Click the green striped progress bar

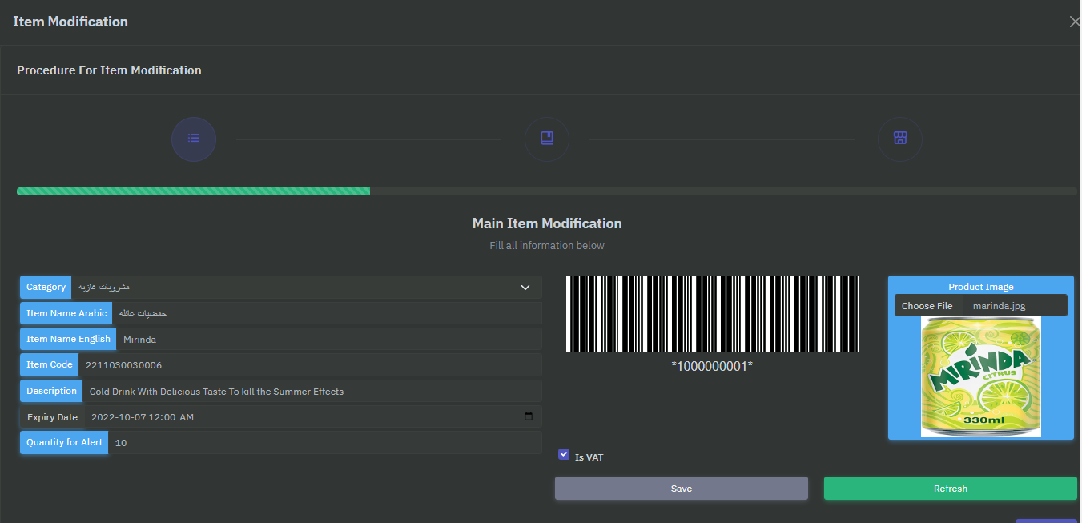point(193,191)
